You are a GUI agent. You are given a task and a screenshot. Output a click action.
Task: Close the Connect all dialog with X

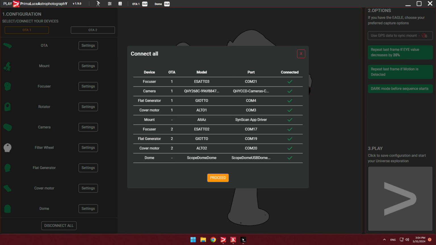(x=301, y=54)
